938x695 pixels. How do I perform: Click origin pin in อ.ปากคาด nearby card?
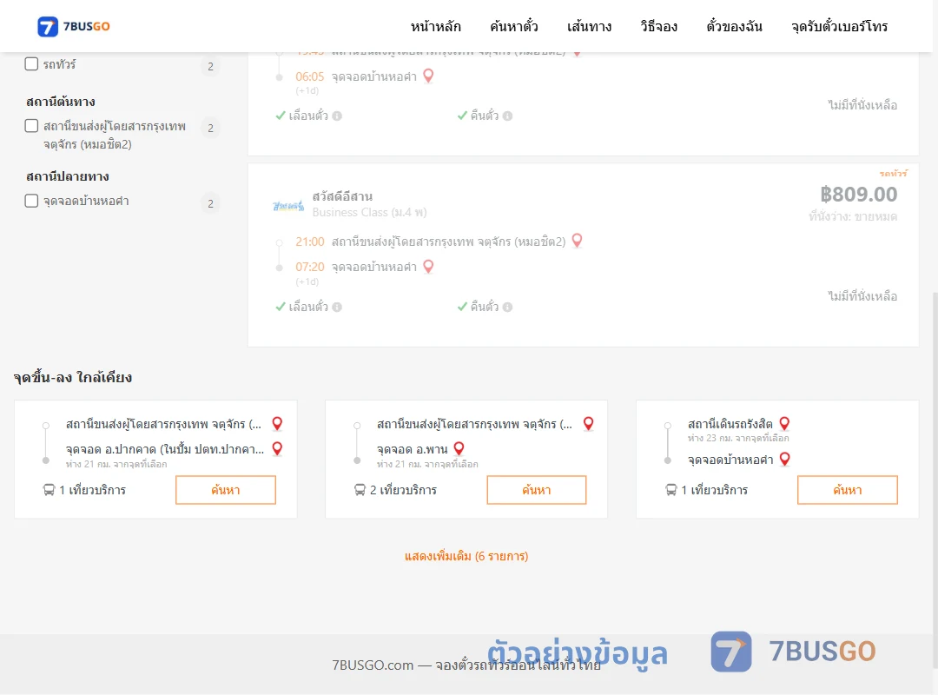[x=278, y=424]
